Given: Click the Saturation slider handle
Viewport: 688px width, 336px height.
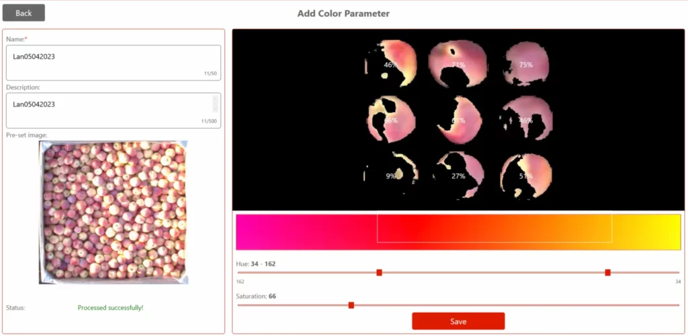Looking at the screenshot, I should tap(351, 305).
